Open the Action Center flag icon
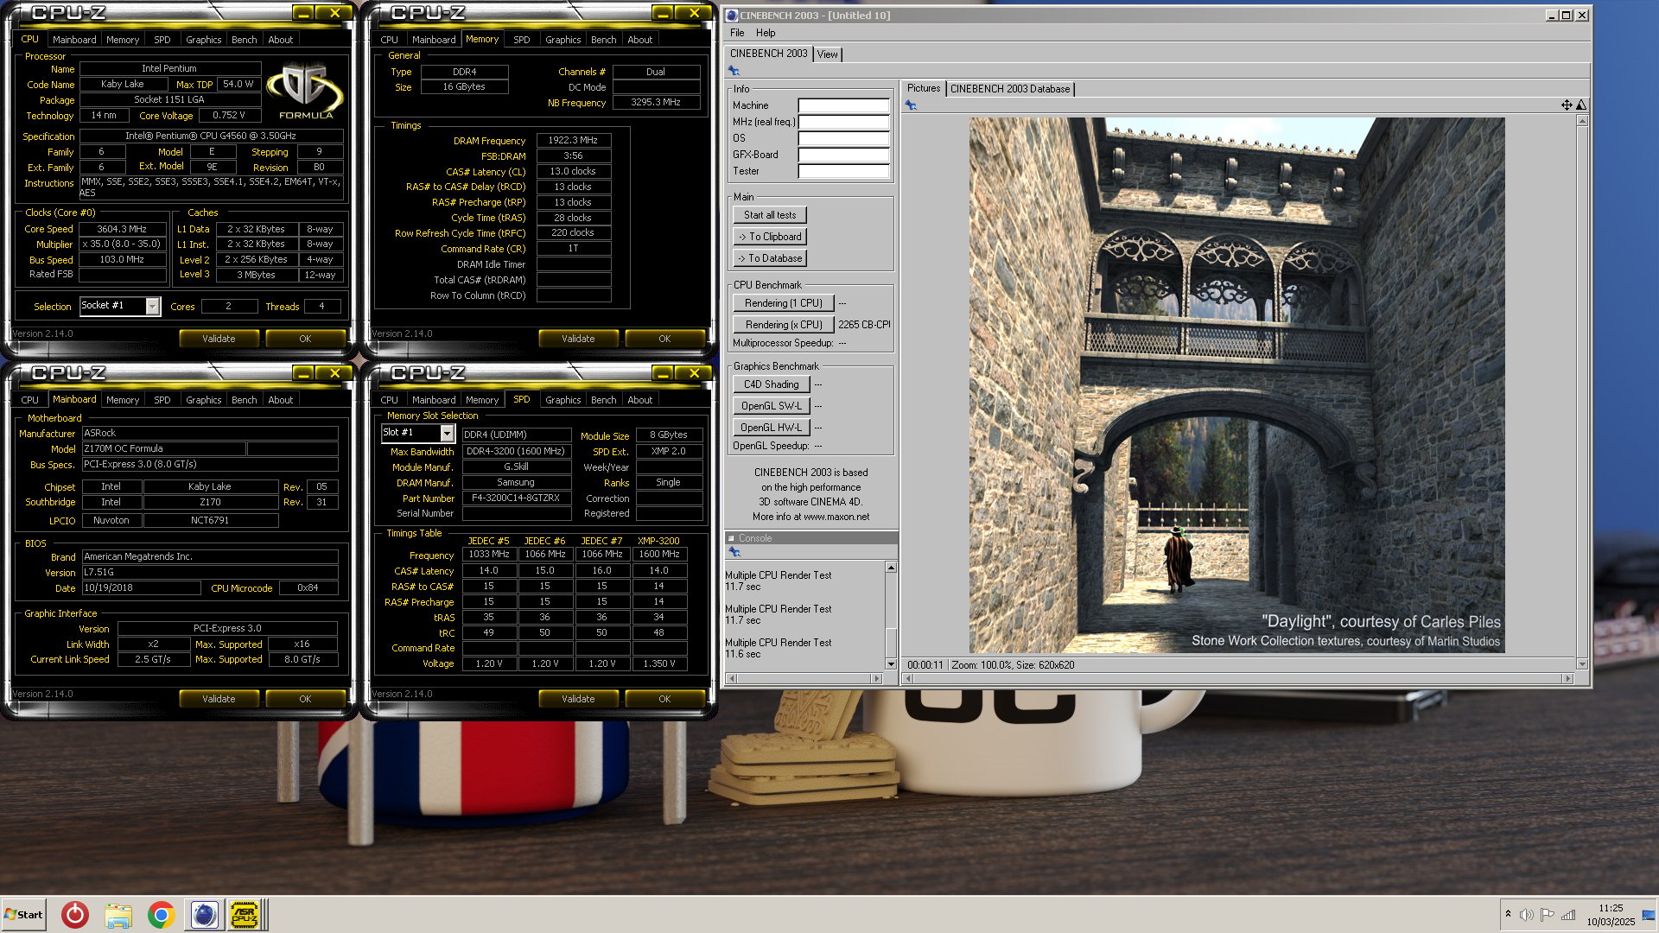The image size is (1659, 933). (1547, 915)
